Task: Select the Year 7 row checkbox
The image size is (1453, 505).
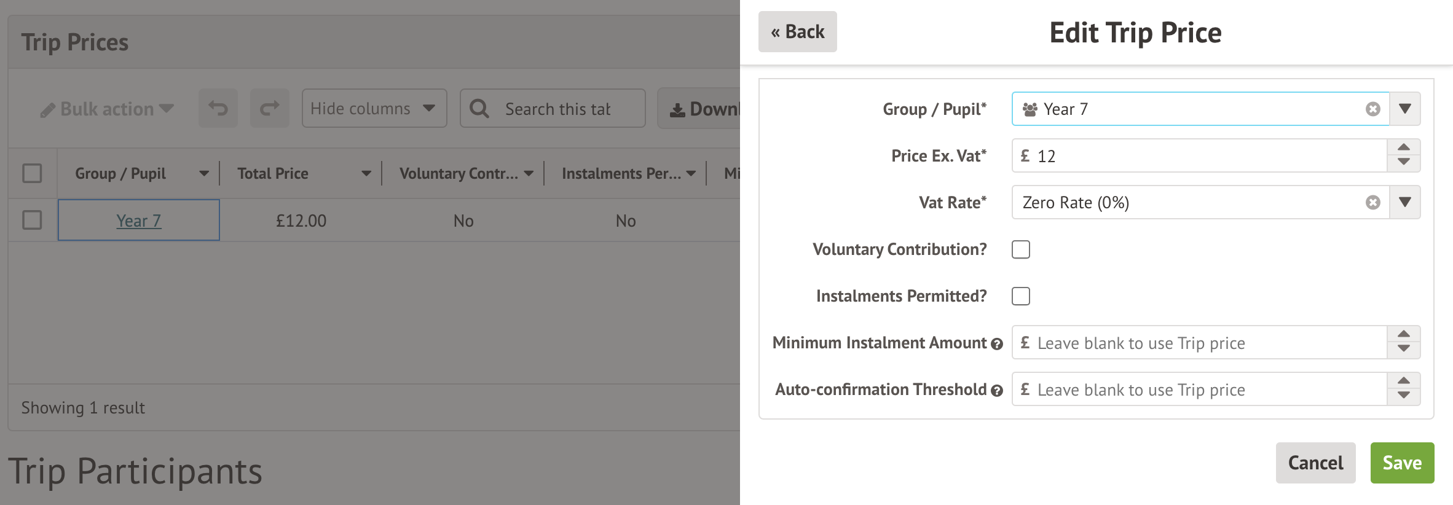Action: (32, 220)
